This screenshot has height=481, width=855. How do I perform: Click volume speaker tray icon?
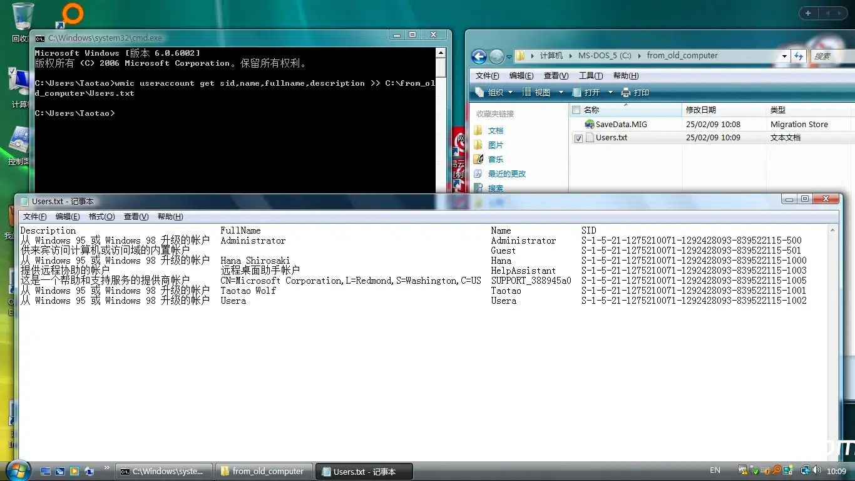point(817,470)
